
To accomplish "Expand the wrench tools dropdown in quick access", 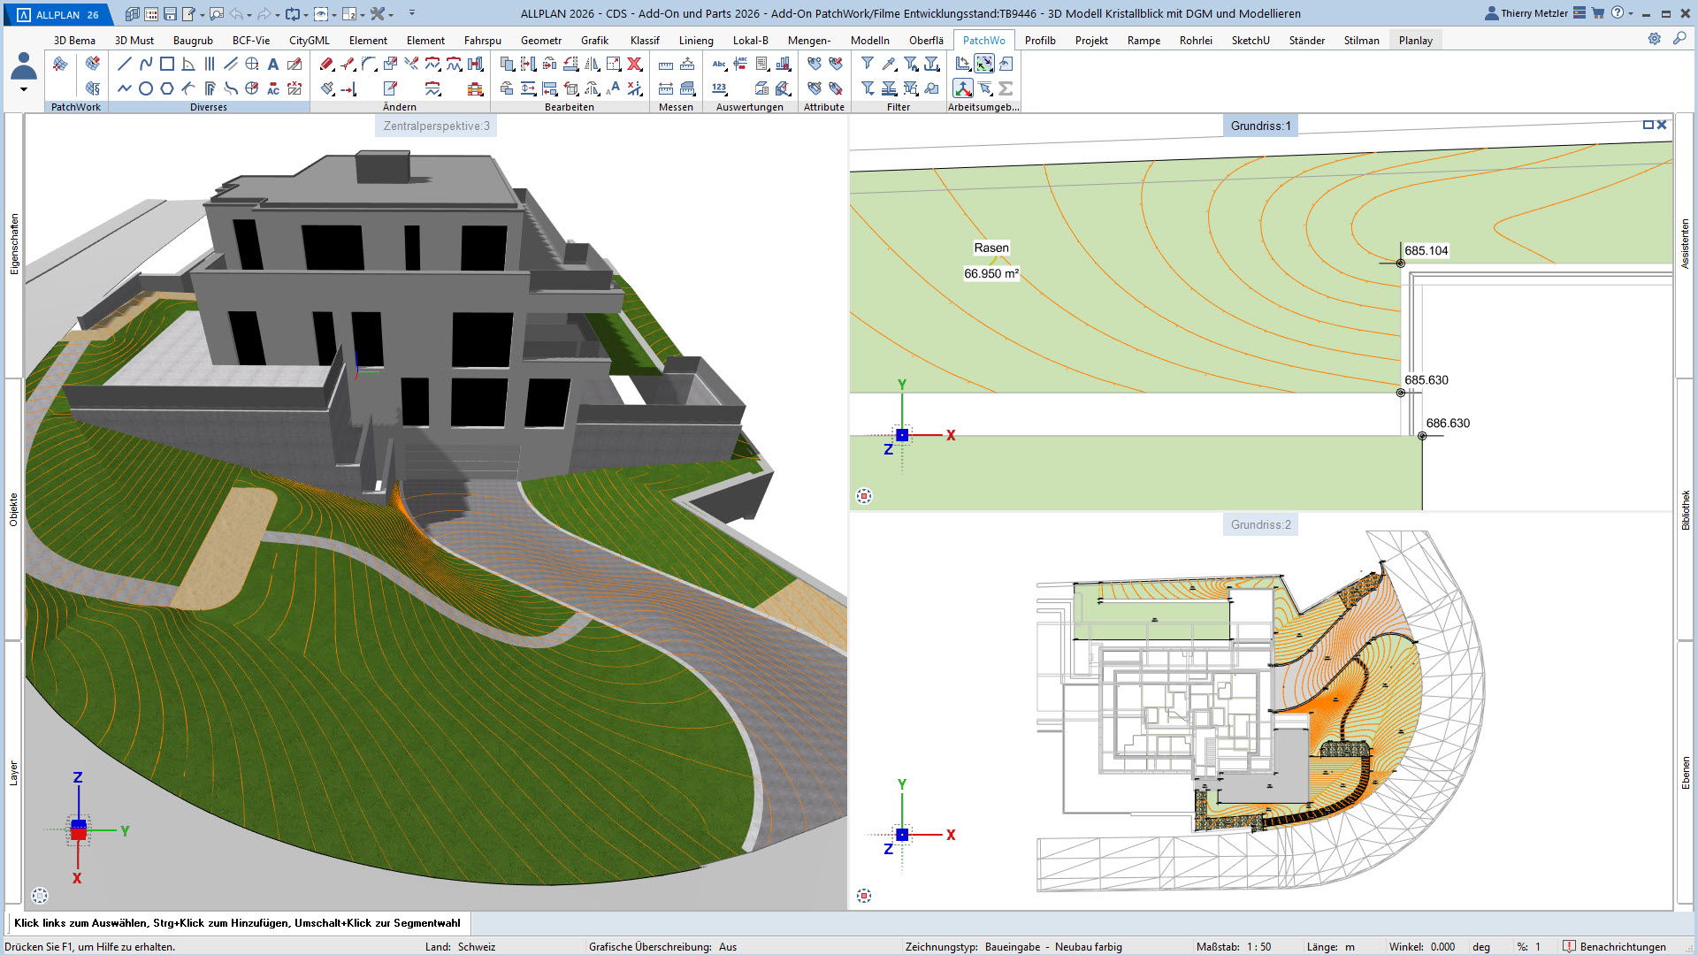I will point(391,14).
